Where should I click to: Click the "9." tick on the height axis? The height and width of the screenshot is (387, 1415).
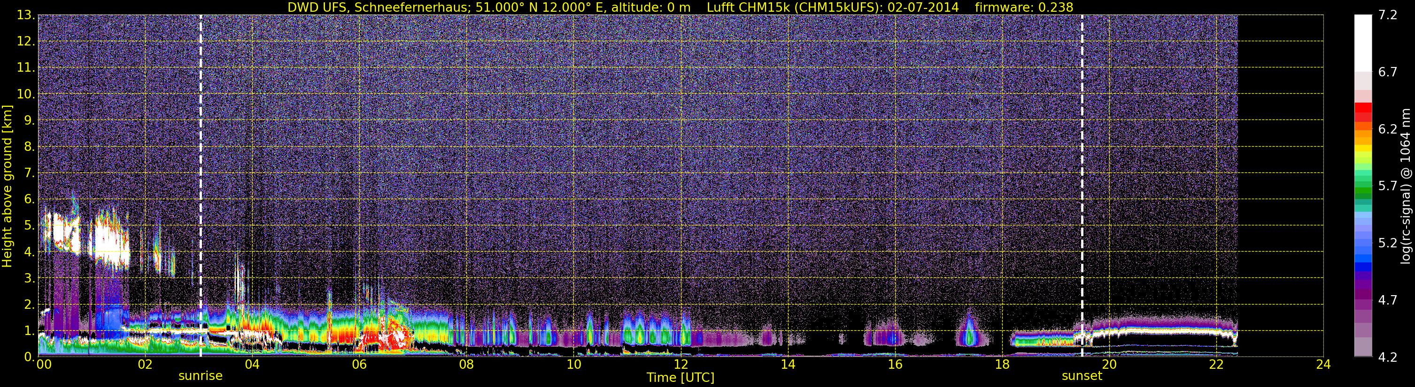point(29,120)
